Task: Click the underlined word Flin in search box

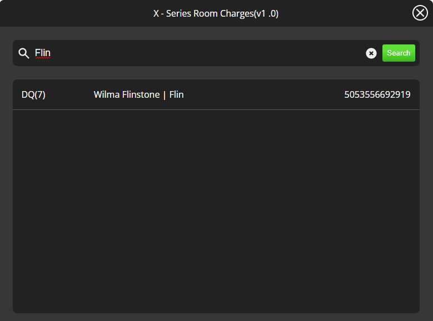Action: (x=43, y=53)
